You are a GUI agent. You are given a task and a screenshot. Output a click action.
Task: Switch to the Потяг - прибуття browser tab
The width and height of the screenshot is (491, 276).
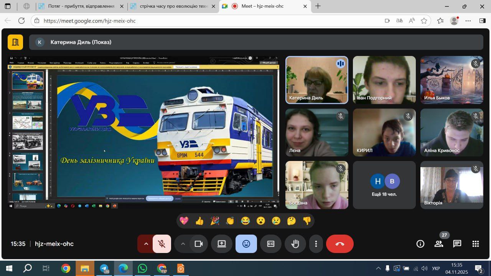click(81, 6)
